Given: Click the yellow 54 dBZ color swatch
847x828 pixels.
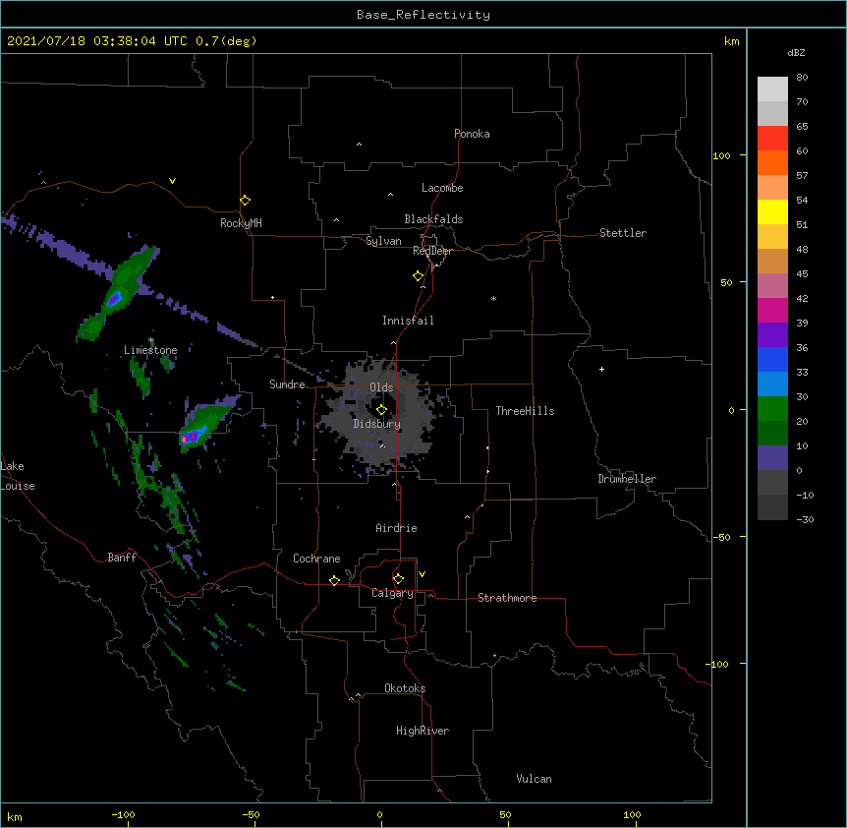Looking at the screenshot, I should 772,211.
